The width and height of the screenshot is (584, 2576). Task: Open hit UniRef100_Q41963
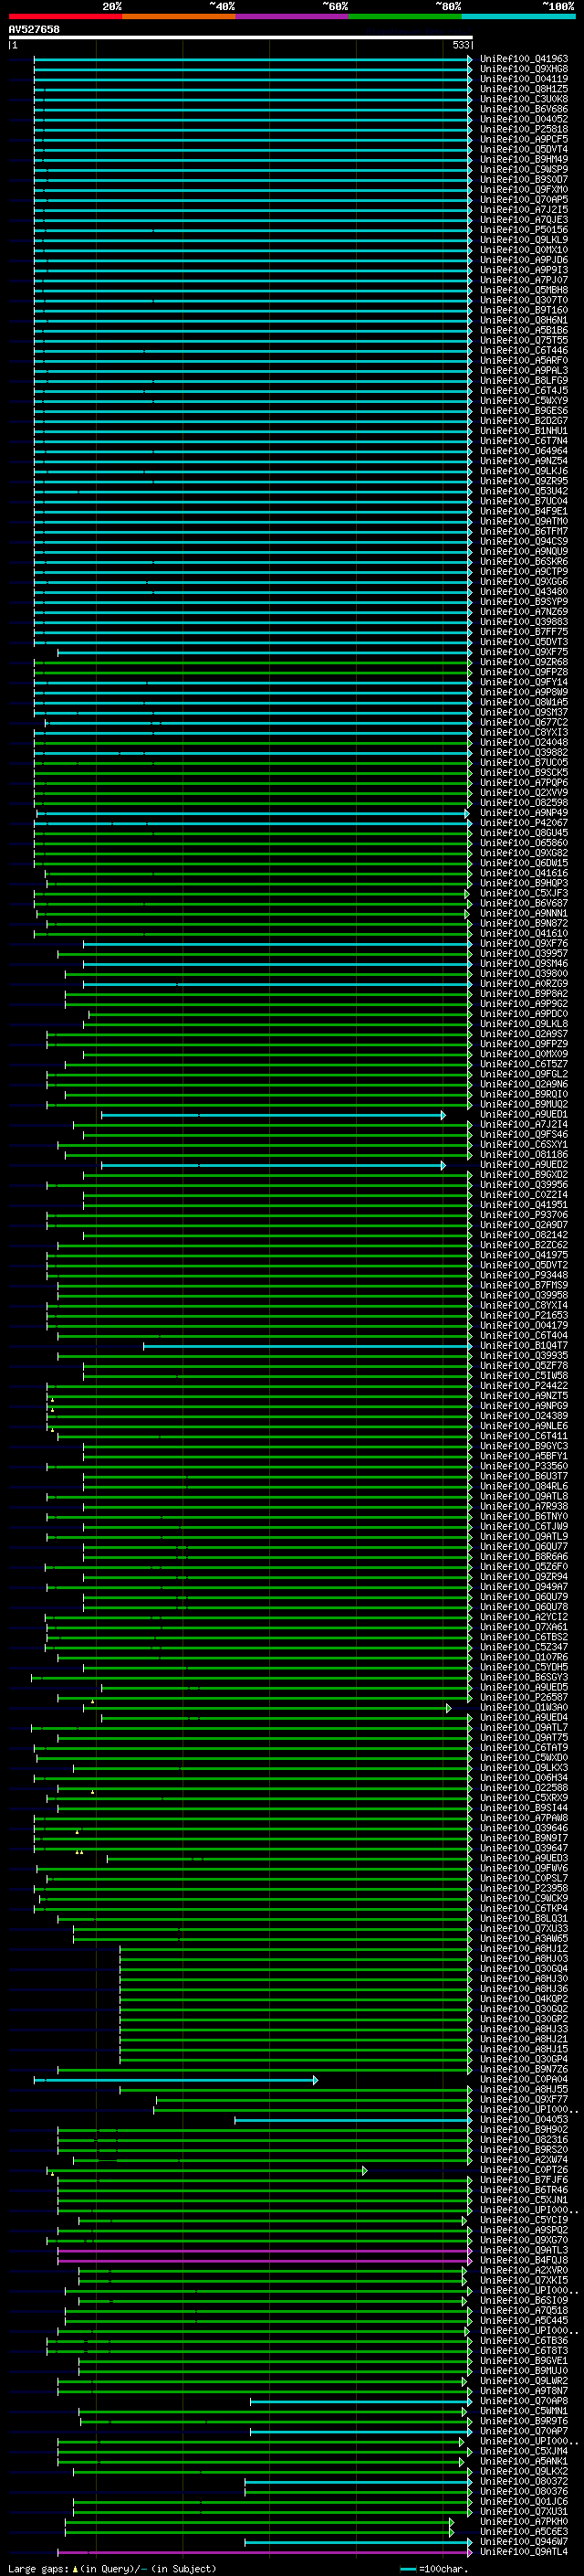[523, 59]
